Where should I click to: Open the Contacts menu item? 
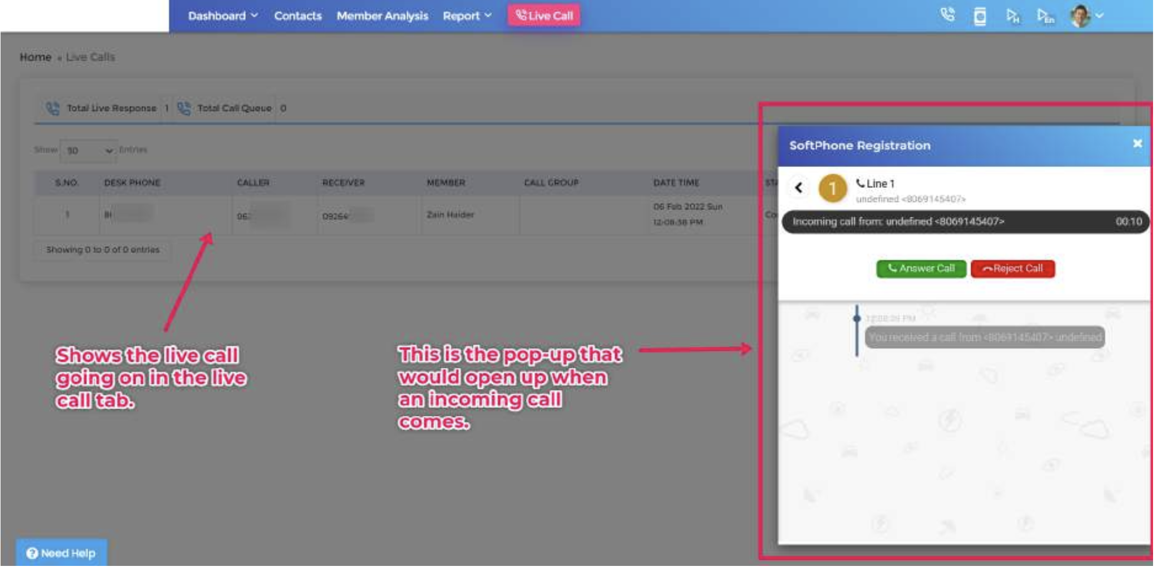(x=298, y=16)
